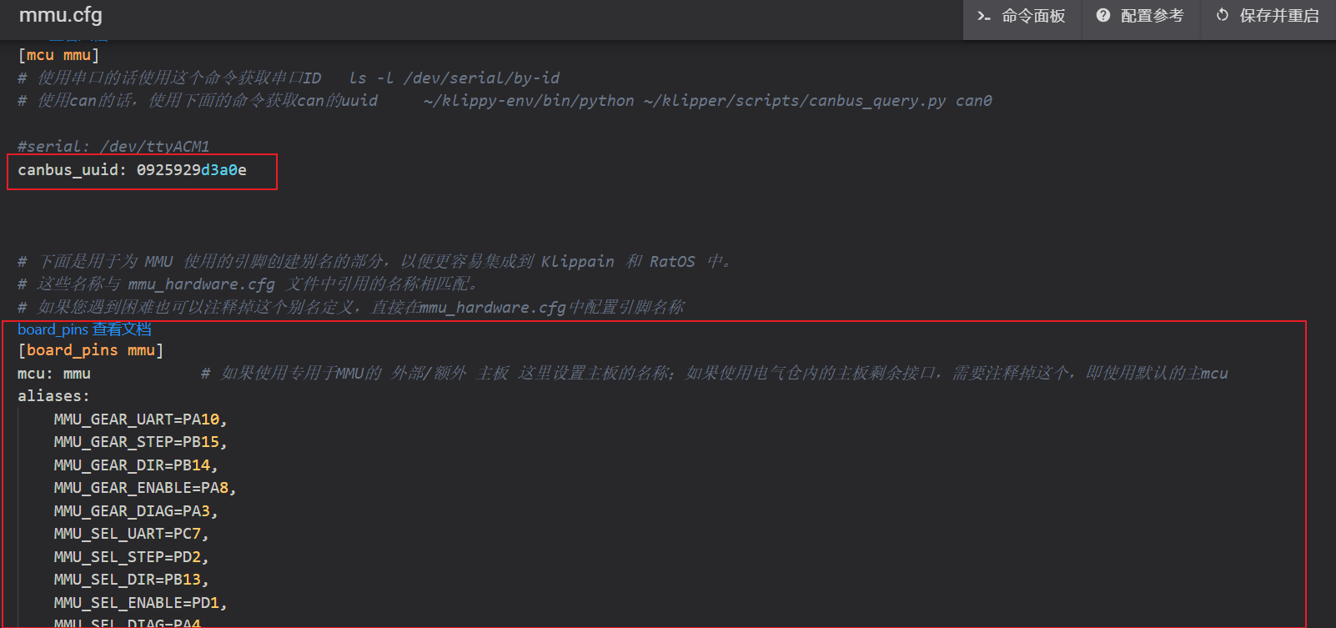Open 配置参考 config reference

click(x=1141, y=16)
